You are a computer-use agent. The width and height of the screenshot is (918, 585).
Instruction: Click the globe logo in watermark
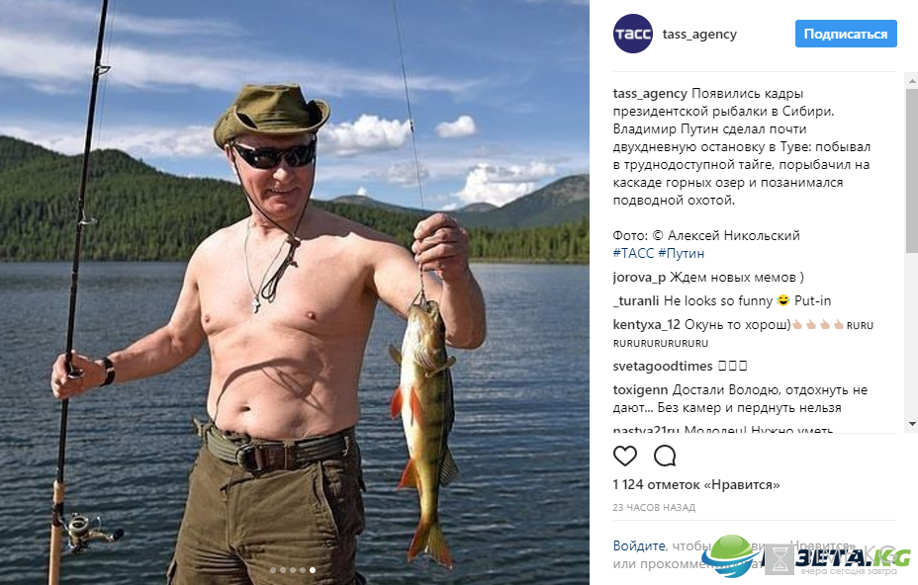click(730, 555)
